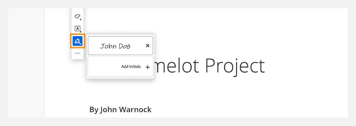Viewport: 356px width, 126px height.
Task: Click the name Warnock in the byline
Action: (x=135, y=109)
